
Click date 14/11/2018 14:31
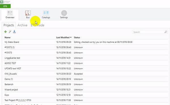pos(63,58)
